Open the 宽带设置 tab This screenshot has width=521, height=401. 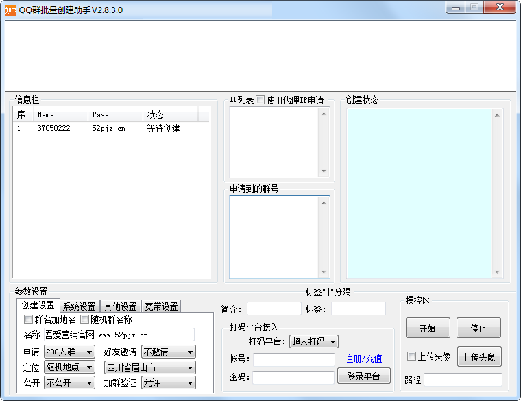(x=161, y=306)
